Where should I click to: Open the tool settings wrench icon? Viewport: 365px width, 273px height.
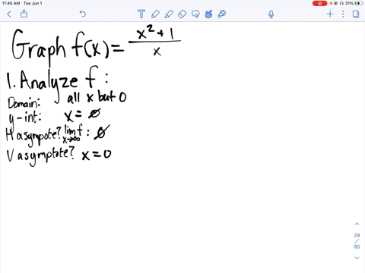click(222, 14)
